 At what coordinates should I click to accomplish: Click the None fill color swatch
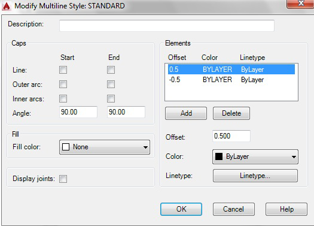66,147
